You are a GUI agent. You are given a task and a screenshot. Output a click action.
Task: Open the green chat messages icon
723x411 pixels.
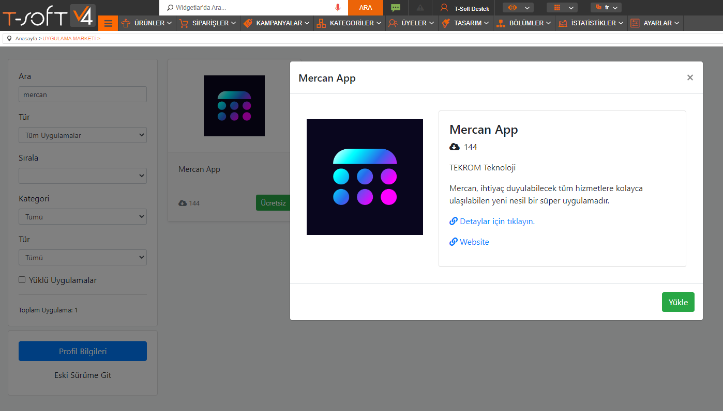coord(396,8)
